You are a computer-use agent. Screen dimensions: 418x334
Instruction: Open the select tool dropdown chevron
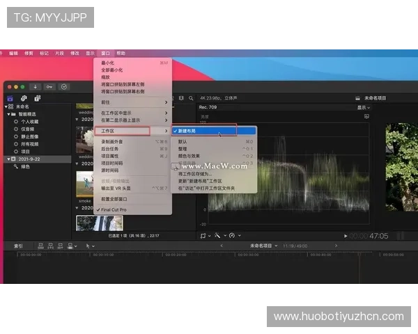(x=93, y=246)
